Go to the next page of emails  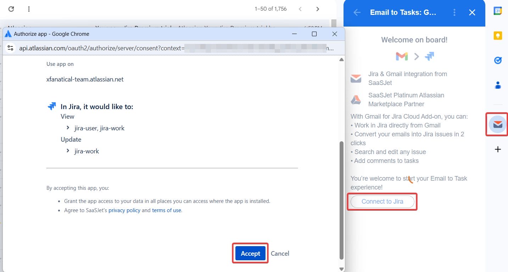(317, 9)
